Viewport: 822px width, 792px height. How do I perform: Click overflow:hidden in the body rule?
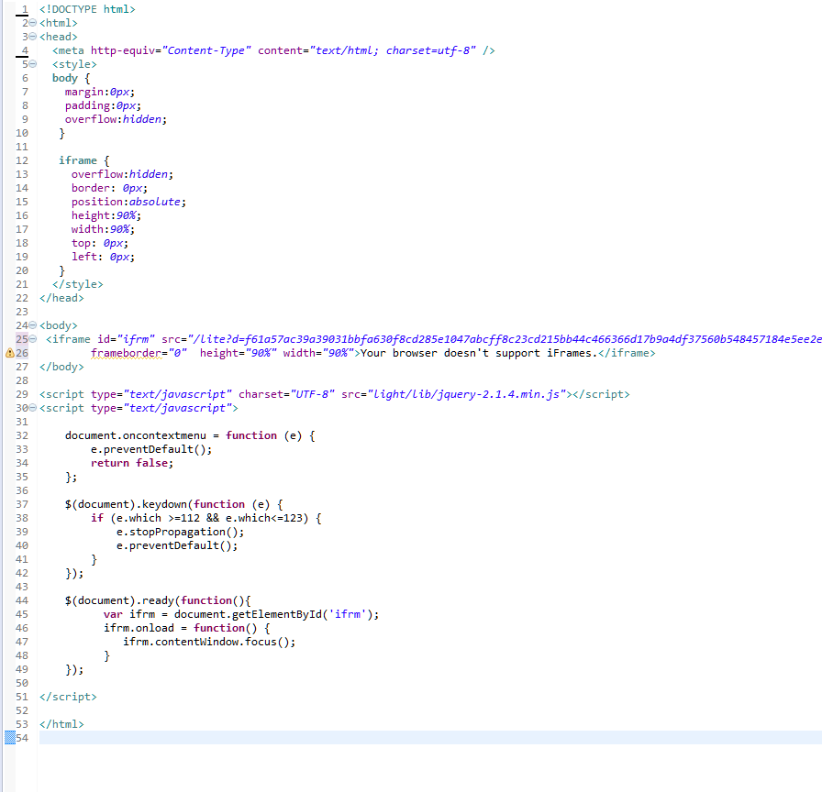[116, 119]
